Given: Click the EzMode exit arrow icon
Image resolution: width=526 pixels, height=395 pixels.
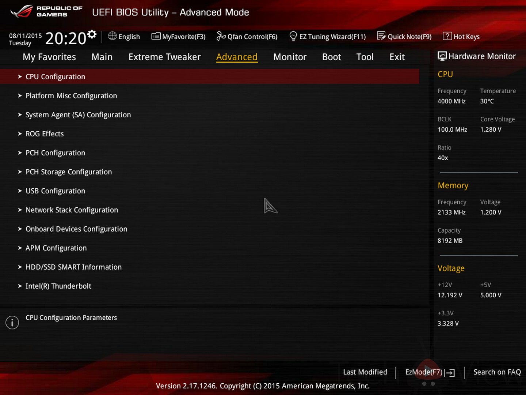Looking at the screenshot, I should (450, 373).
